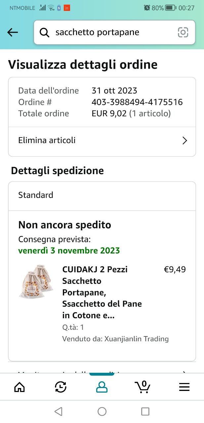This screenshot has height=423, width=204.
Task: Go to Home tab icon
Action: 20,387
